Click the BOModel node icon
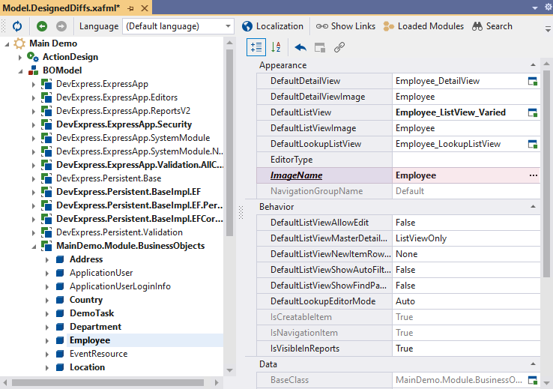 point(34,70)
